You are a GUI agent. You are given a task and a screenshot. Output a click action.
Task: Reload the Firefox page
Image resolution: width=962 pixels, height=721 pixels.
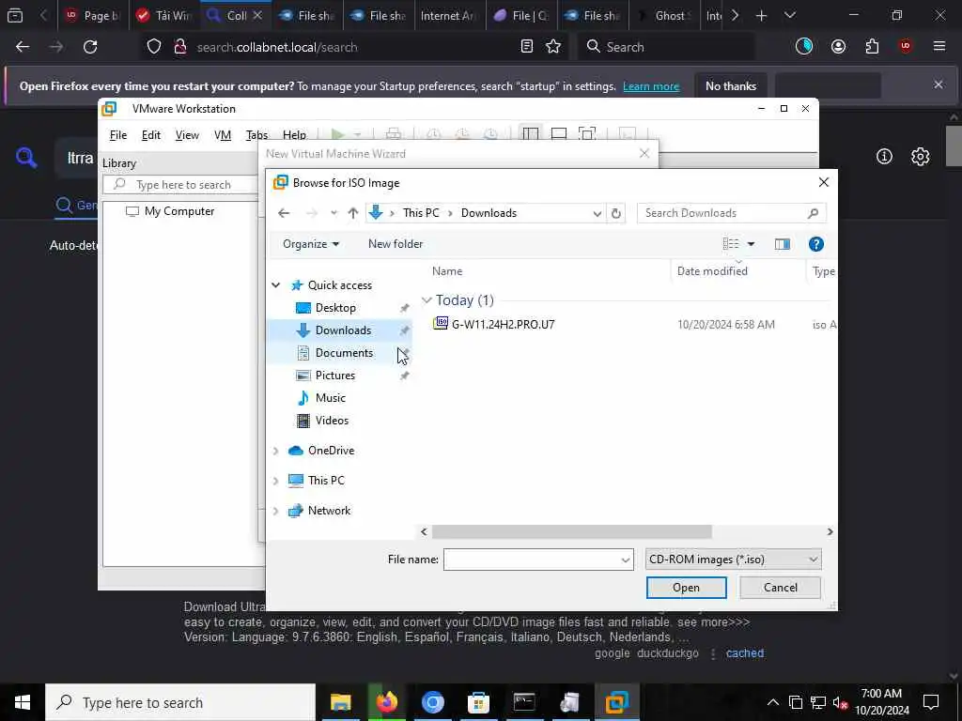tap(90, 47)
